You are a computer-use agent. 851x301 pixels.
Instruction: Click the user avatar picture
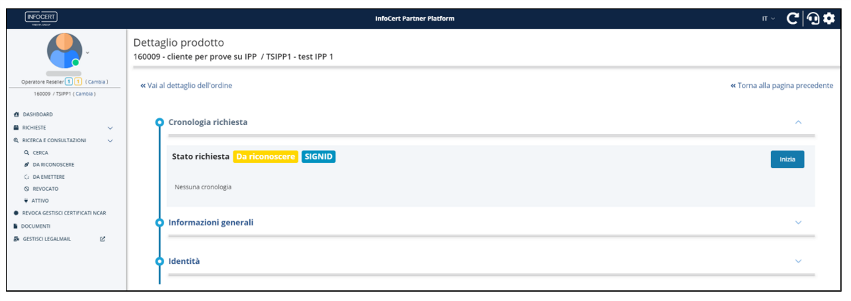(x=64, y=50)
